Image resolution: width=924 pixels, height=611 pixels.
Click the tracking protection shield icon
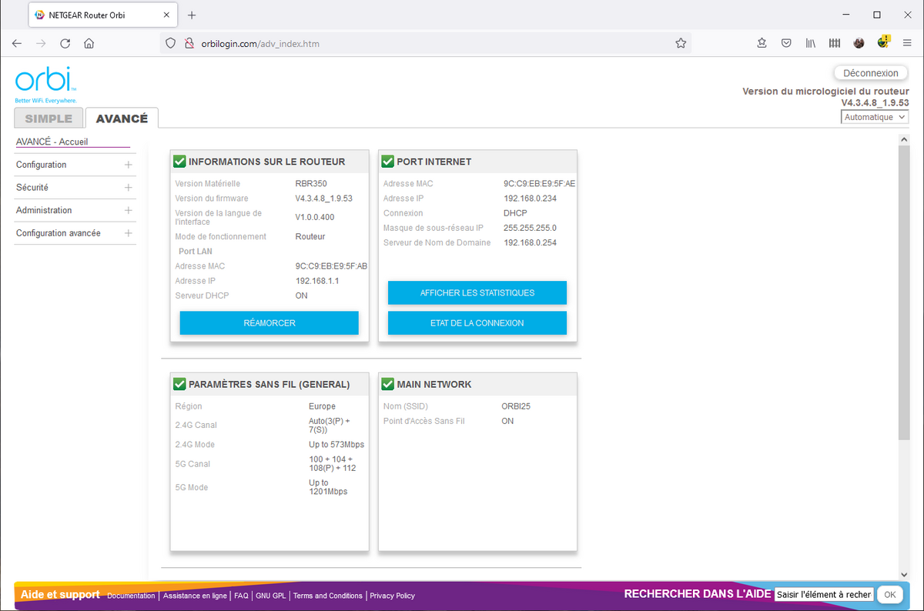pyautogui.click(x=171, y=44)
